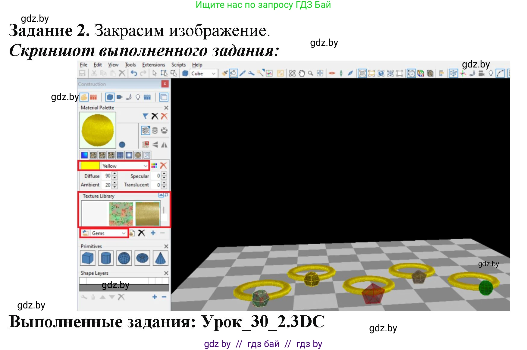
Task: Click the Undo arrow in toolbar
Action: pos(134,73)
